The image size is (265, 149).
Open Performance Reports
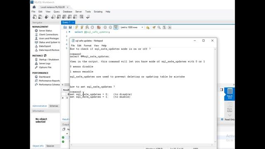point(49,81)
